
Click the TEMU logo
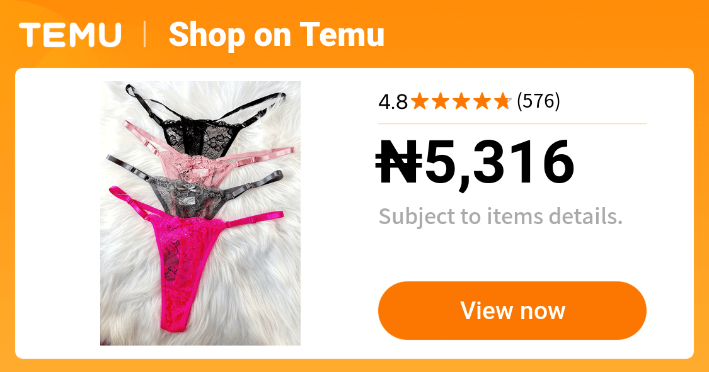point(70,35)
